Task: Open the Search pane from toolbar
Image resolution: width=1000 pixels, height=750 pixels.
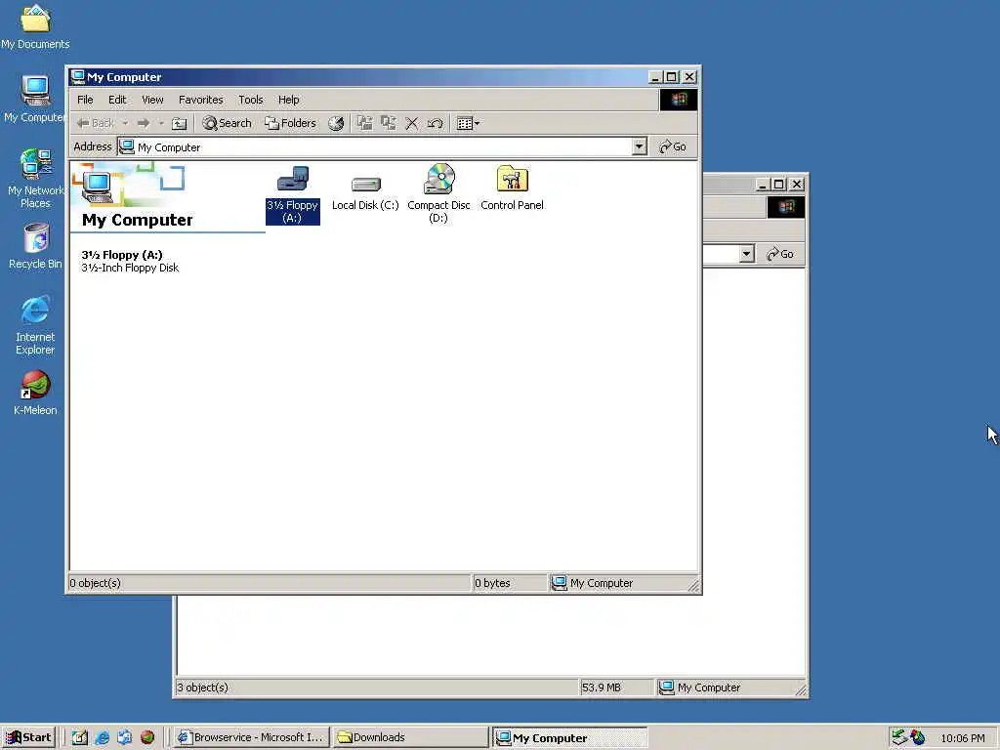Action: tap(227, 123)
